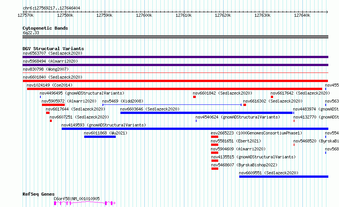Click the nsv6601840 (Sedlazeck2020) red bar
Screen dimensions: 339x207
175,81
